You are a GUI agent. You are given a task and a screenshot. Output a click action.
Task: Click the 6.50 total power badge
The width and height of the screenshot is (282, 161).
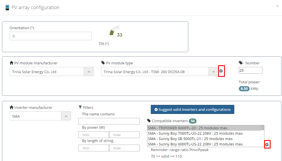point(244,89)
